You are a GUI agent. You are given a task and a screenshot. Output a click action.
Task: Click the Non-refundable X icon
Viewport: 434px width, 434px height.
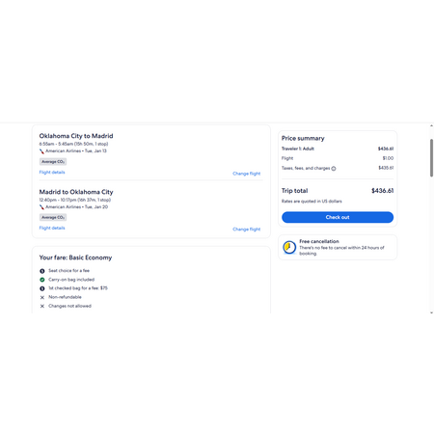[x=42, y=297]
